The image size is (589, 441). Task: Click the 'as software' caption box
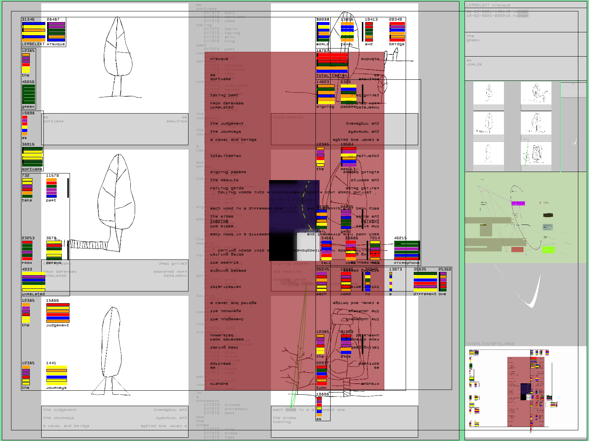pos(115,129)
